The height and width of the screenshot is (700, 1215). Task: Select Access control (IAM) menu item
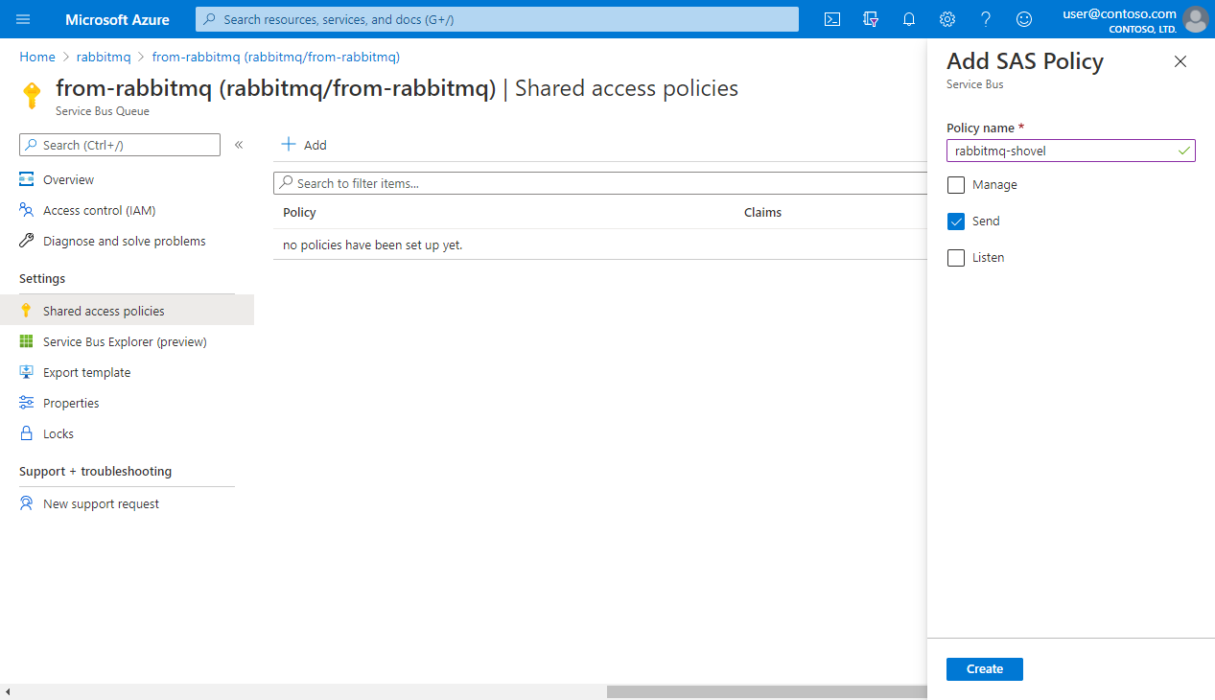pos(99,210)
